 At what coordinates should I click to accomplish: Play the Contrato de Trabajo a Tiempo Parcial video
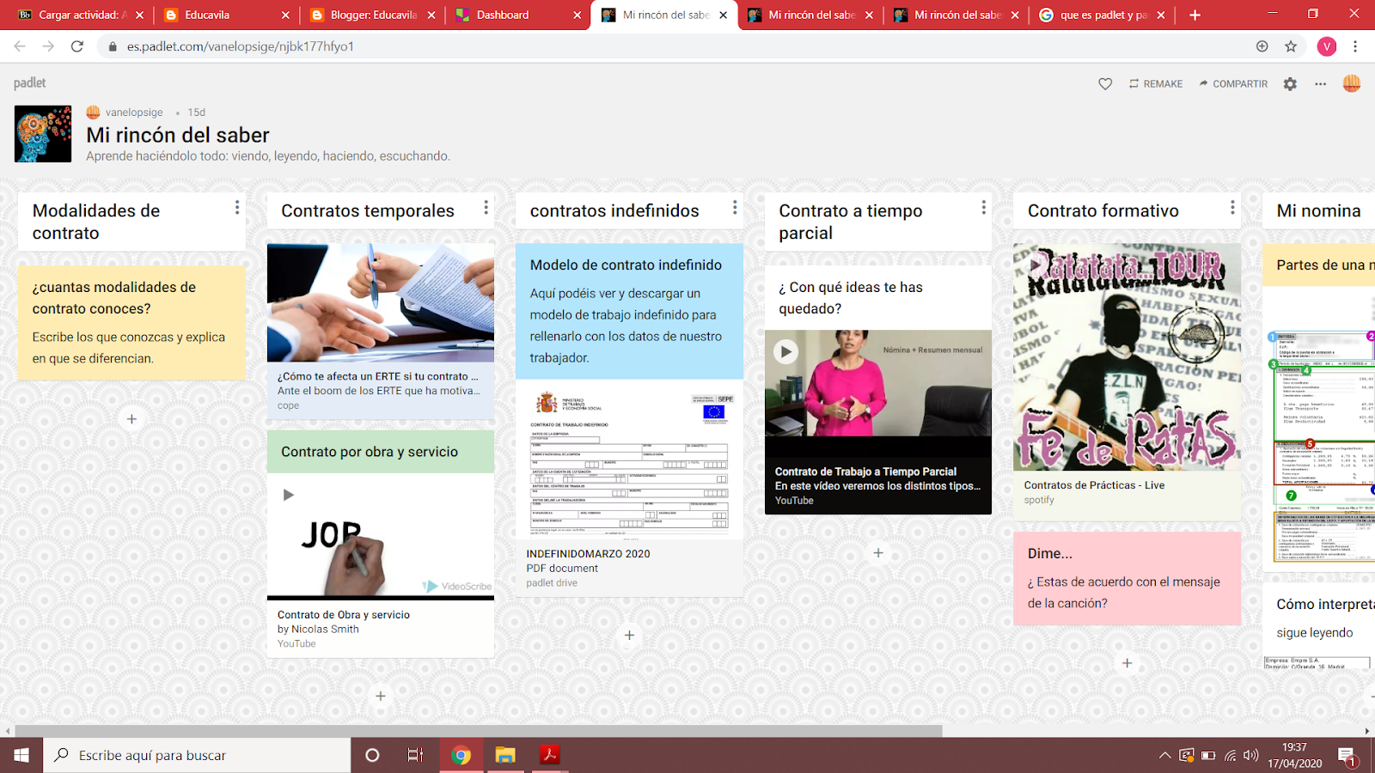click(785, 351)
